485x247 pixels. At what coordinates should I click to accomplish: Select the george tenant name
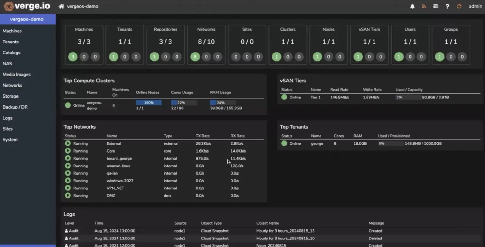coord(317,143)
